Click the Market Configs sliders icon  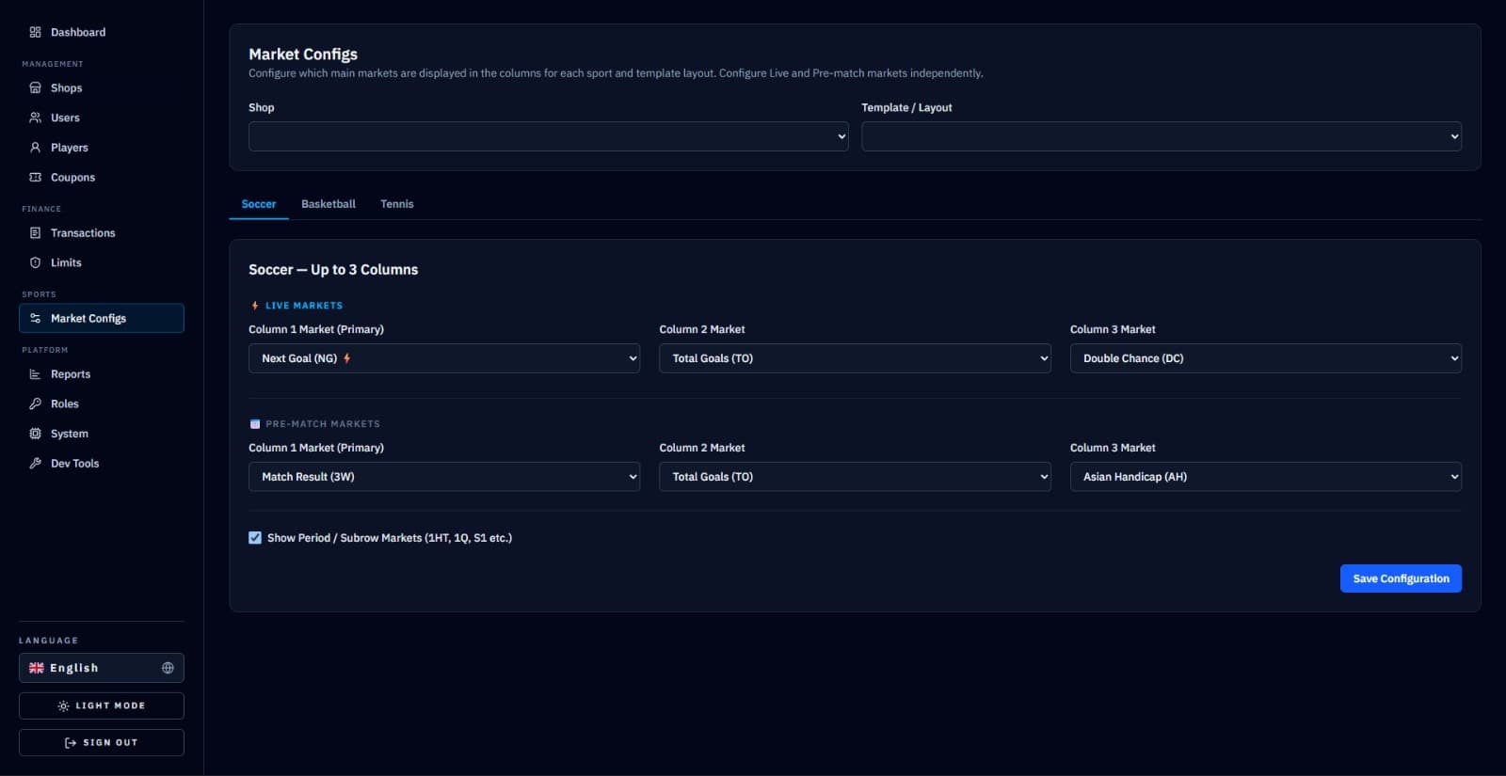35,318
